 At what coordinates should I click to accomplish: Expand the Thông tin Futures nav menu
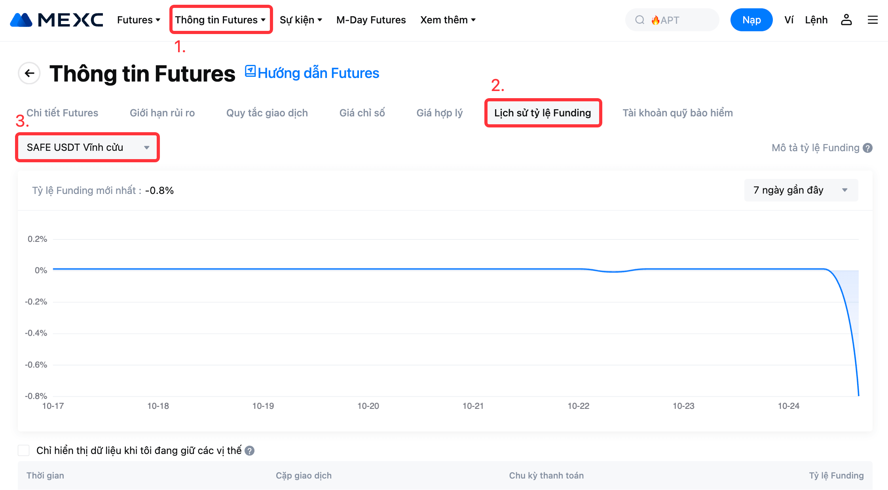tap(220, 20)
